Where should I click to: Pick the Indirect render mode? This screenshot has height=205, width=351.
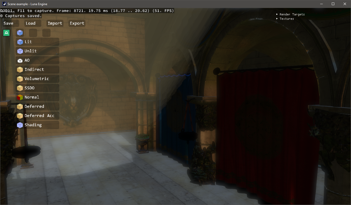37,69
